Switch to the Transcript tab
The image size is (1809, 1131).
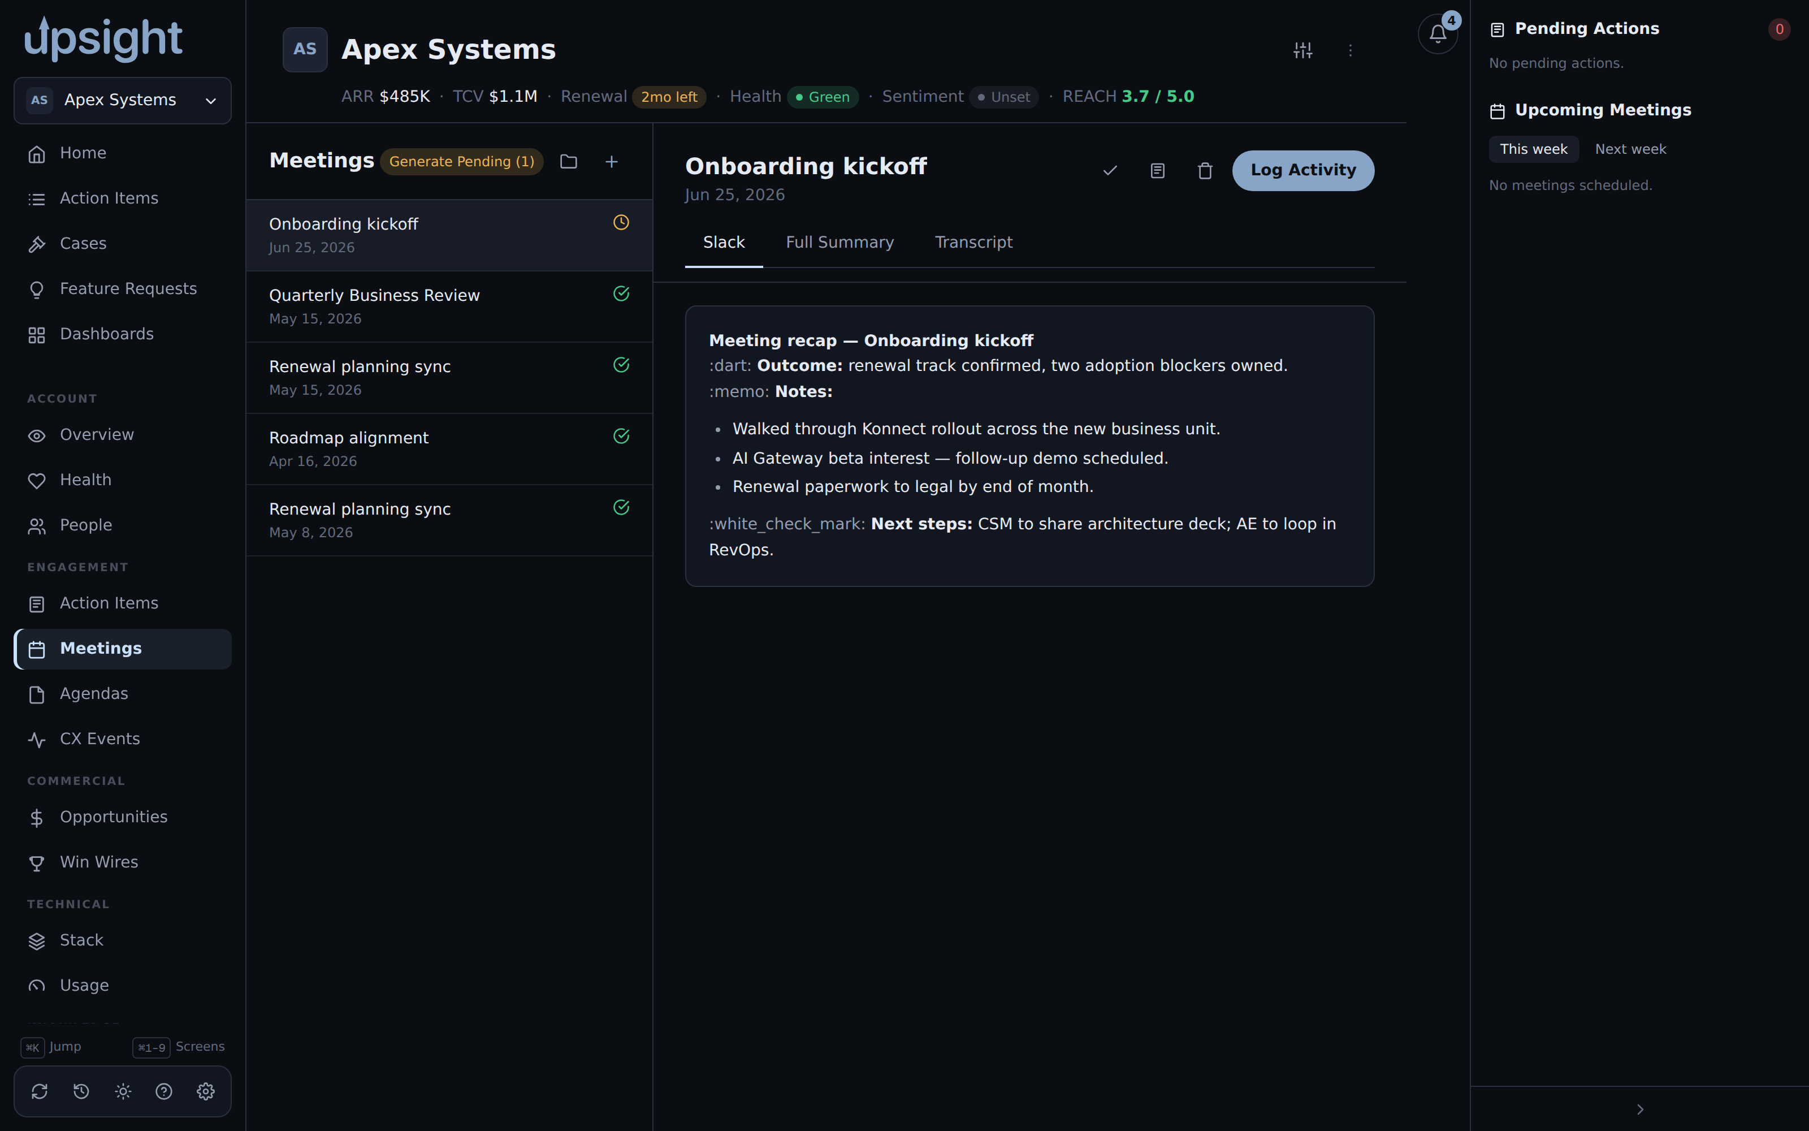(x=973, y=243)
